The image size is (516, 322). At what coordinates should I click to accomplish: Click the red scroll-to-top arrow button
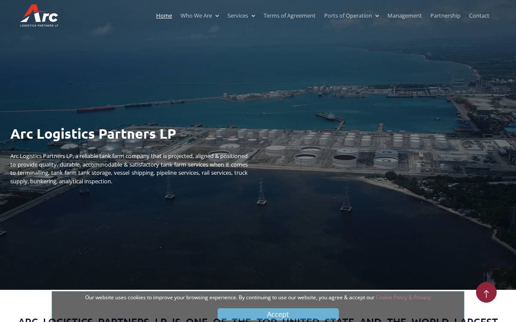pos(486,292)
